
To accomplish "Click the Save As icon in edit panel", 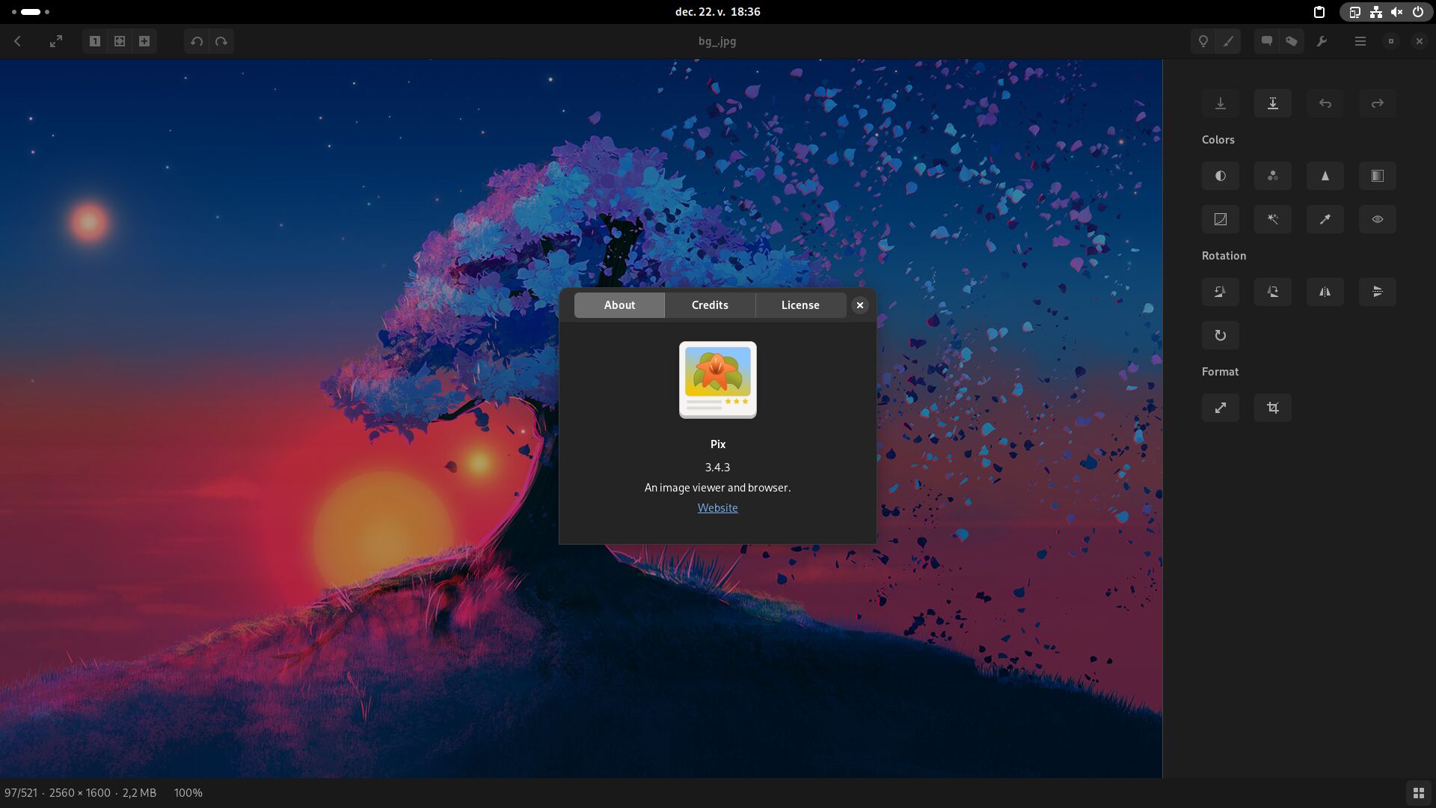I will tap(1273, 103).
